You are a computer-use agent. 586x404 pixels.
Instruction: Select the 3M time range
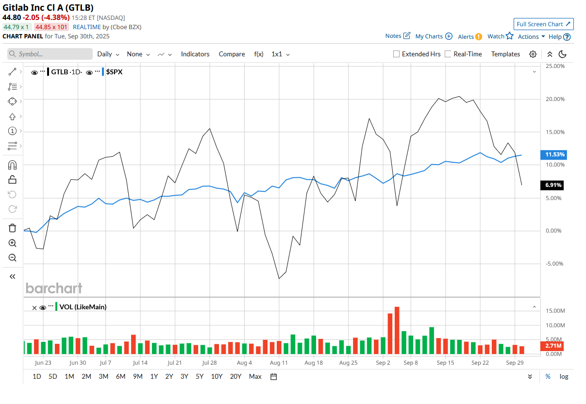[x=103, y=376]
